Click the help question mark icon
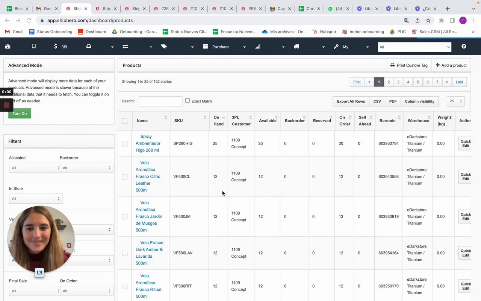This screenshot has height=301, width=481. pyautogui.click(x=464, y=46)
